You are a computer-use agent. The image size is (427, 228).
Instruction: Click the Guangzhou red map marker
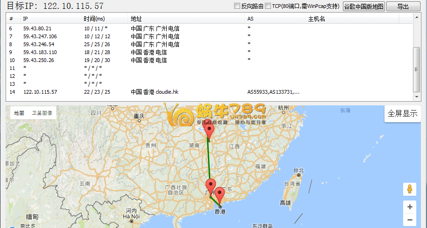click(211, 186)
